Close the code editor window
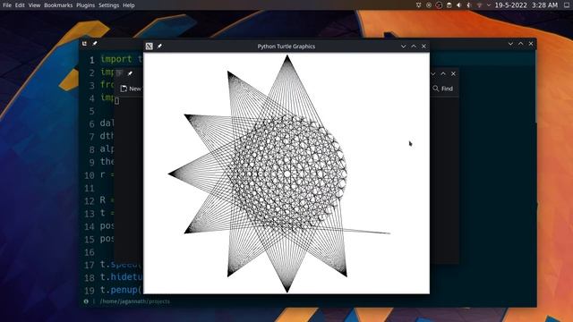The width and height of the screenshot is (573, 322). (531, 44)
